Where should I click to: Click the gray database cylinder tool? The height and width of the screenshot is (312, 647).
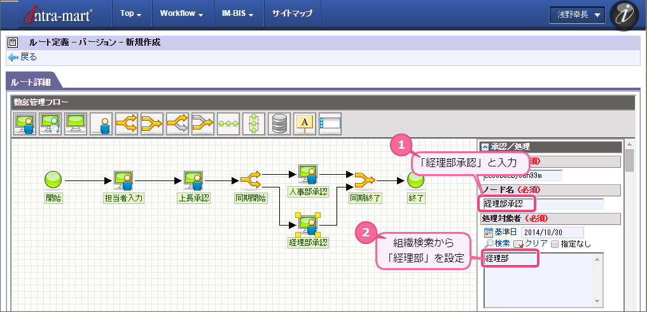coord(279,124)
